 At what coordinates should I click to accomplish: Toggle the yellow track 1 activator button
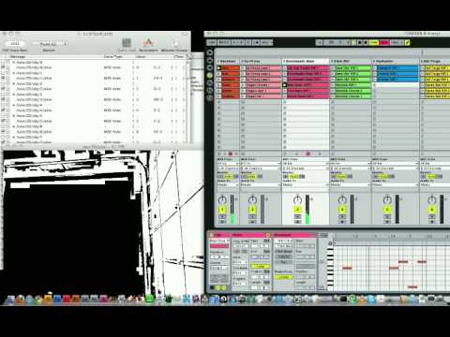point(222,210)
